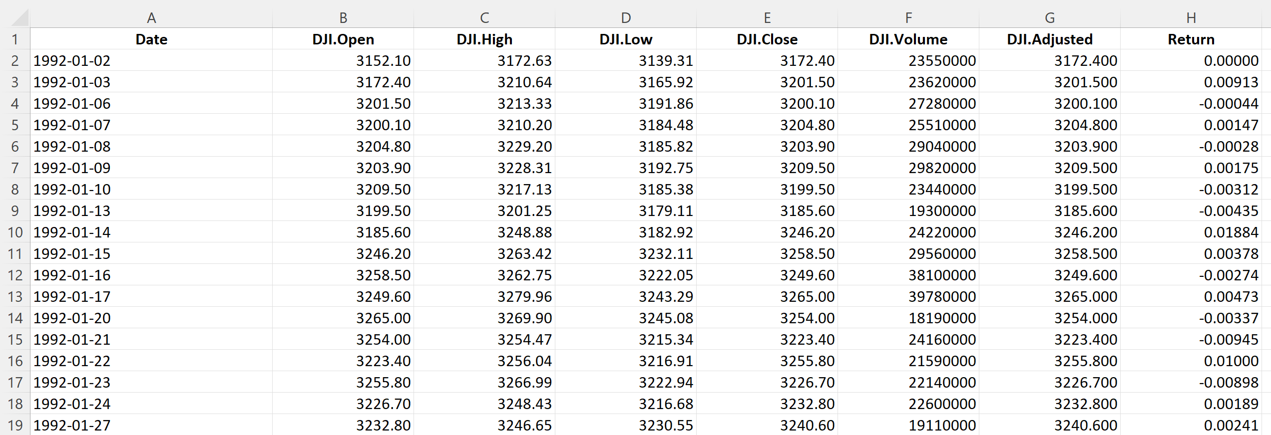Viewport: 1271px width, 435px height.
Task: Click the DJI.Low header cell
Action: pos(626,39)
